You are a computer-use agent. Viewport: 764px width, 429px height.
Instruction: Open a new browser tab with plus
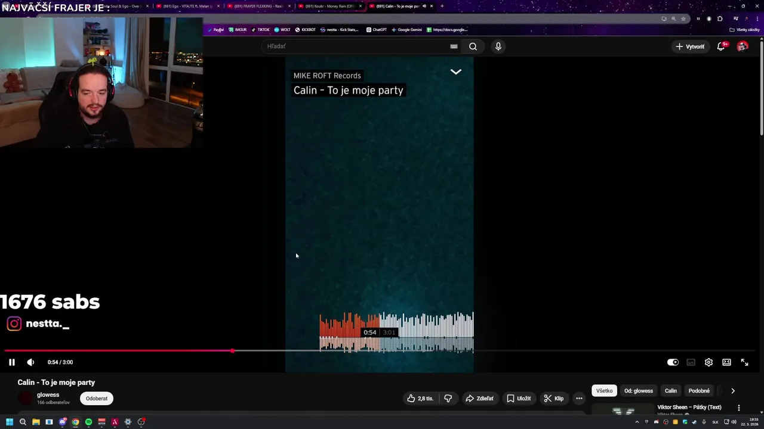[x=442, y=6]
